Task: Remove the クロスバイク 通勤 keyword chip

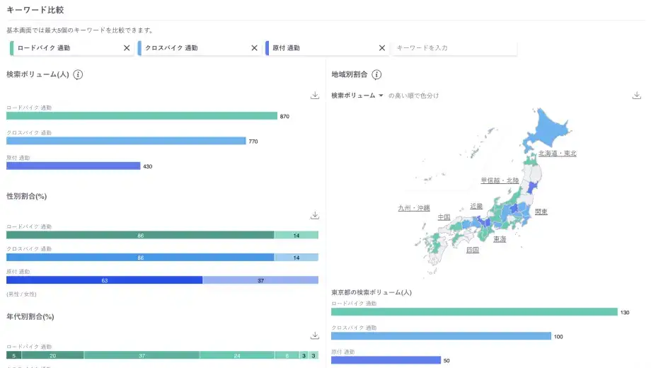Action: click(255, 48)
